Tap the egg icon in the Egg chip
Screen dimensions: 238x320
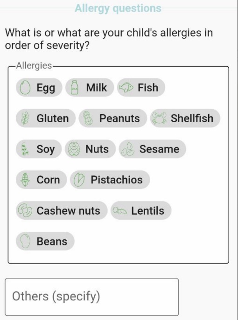[25, 87]
